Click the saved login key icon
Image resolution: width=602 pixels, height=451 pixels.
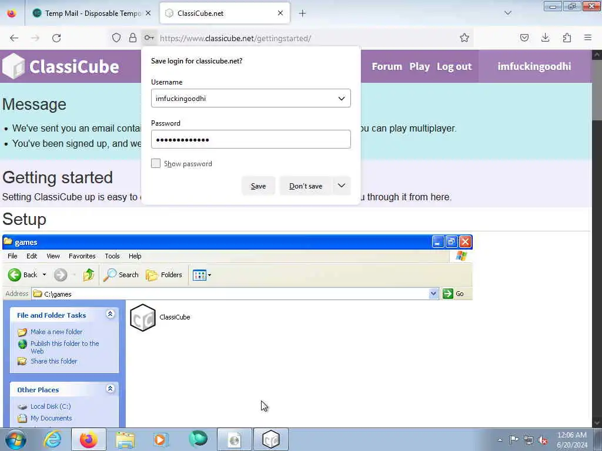(149, 38)
